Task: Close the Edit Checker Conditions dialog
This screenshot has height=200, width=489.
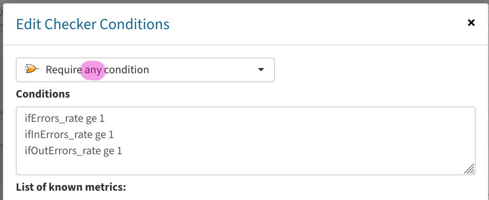Action: tap(471, 23)
